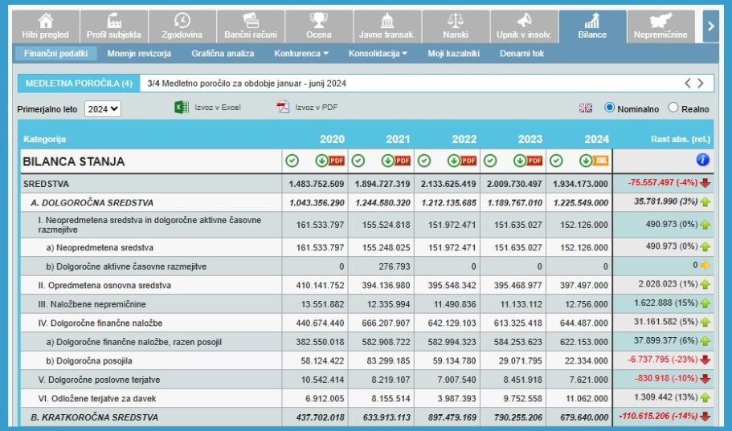This screenshot has height=431, width=732.
Task: Select the Realno radio button
Action: coord(673,108)
